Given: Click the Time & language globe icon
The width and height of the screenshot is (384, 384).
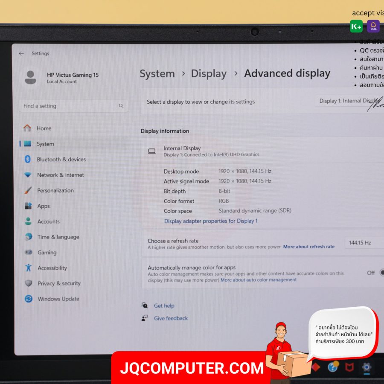Looking at the screenshot, I should (29, 236).
